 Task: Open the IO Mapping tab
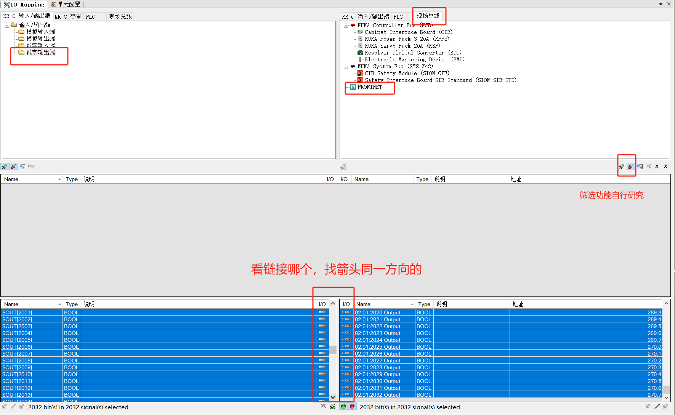tap(24, 5)
